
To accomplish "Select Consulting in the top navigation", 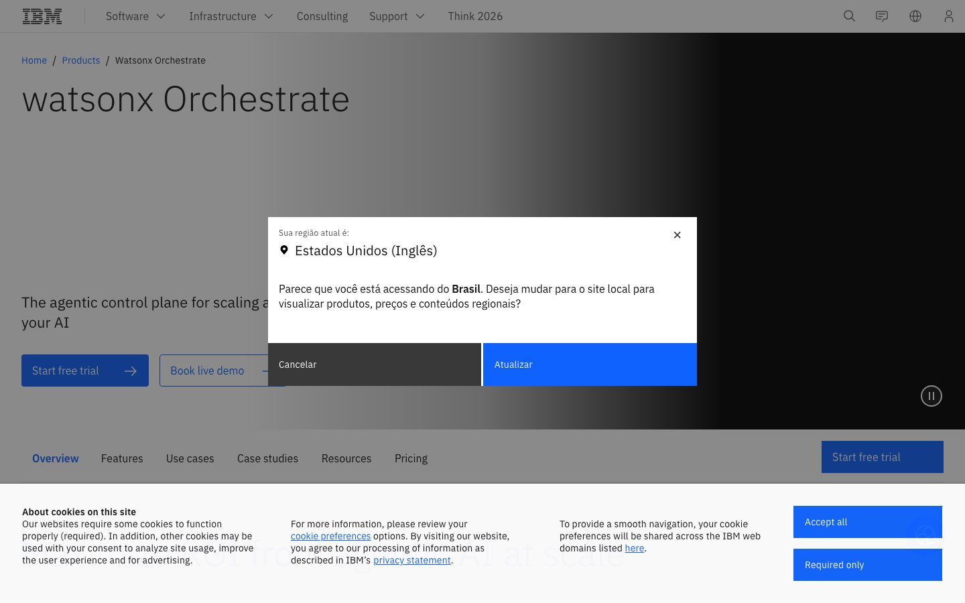I will (322, 16).
